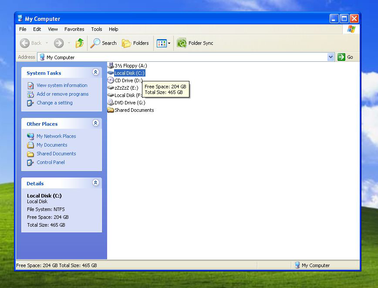This screenshot has width=378, height=288.
Task: Select the Local Disk (F:) drive icon
Action: coord(111,95)
